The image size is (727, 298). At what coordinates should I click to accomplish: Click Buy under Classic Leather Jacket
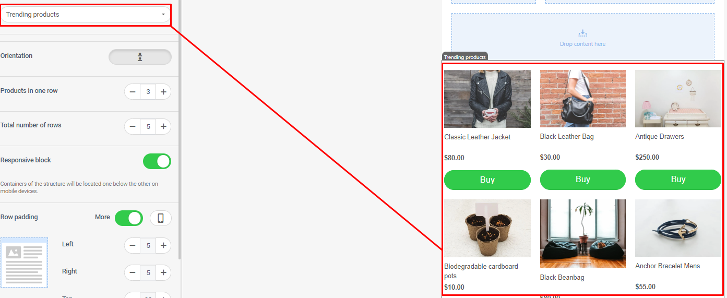click(487, 180)
